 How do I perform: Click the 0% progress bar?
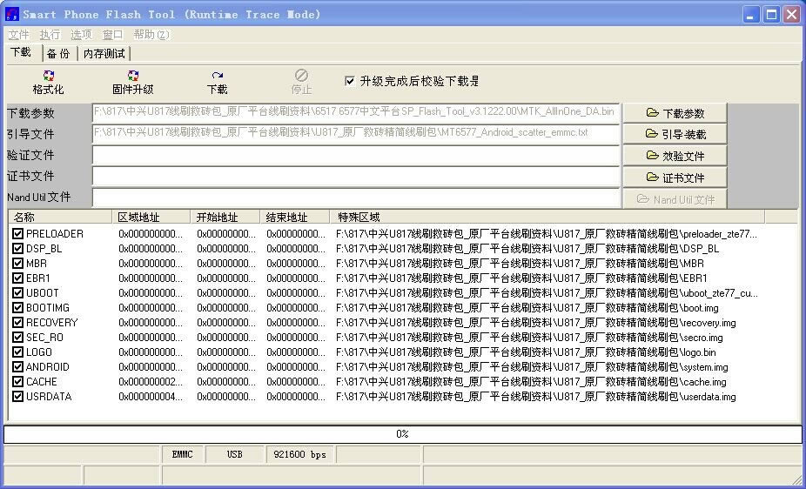402,433
